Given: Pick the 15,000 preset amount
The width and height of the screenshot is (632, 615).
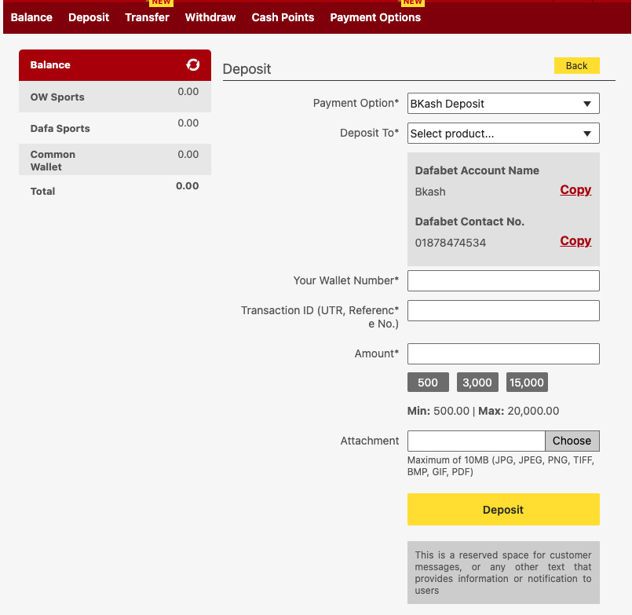Looking at the screenshot, I should pos(527,383).
